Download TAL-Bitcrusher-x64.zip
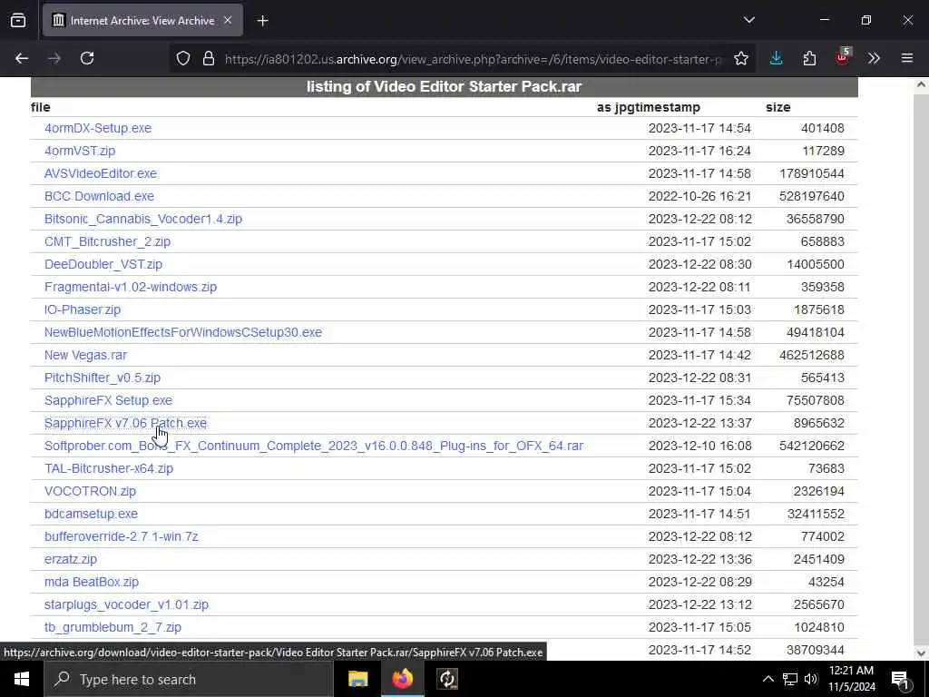The width and height of the screenshot is (929, 697). (x=109, y=468)
